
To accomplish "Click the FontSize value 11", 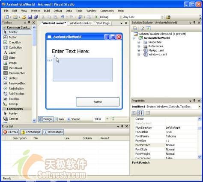I will [x=167, y=141].
